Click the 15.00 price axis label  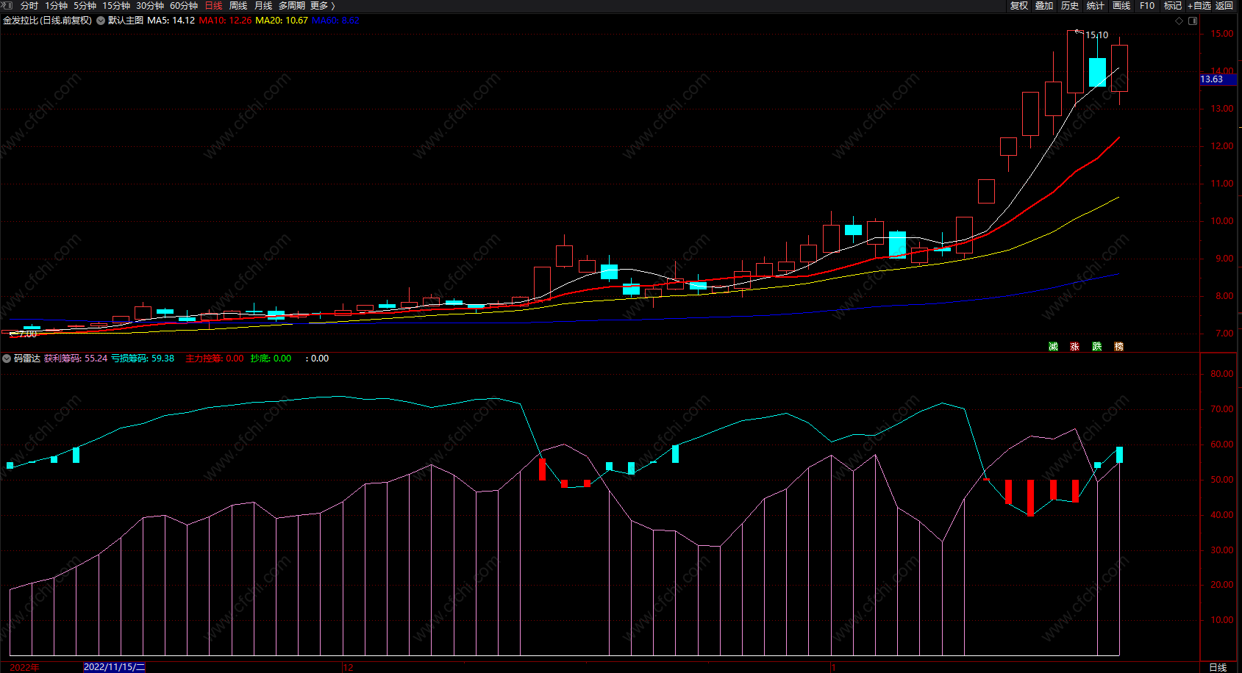[x=1222, y=34]
